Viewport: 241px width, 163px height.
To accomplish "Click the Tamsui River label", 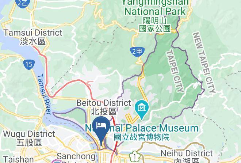I will click(x=44, y=94).
